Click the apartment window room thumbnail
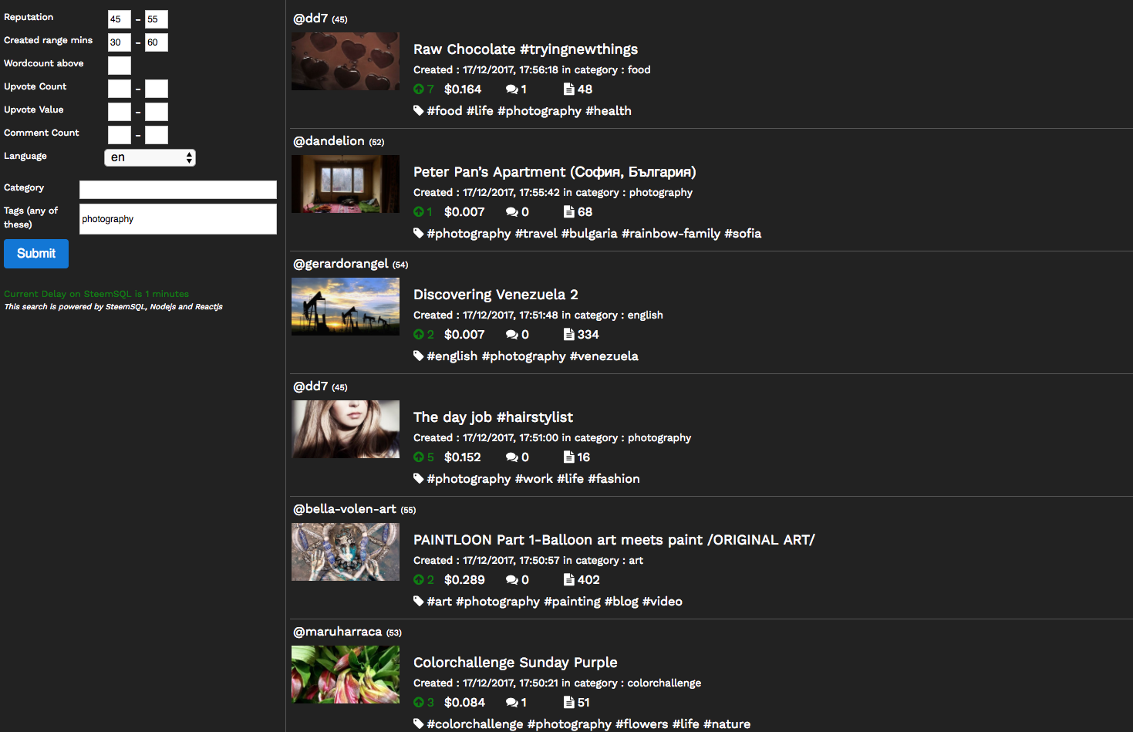This screenshot has height=732, width=1133. tap(346, 184)
